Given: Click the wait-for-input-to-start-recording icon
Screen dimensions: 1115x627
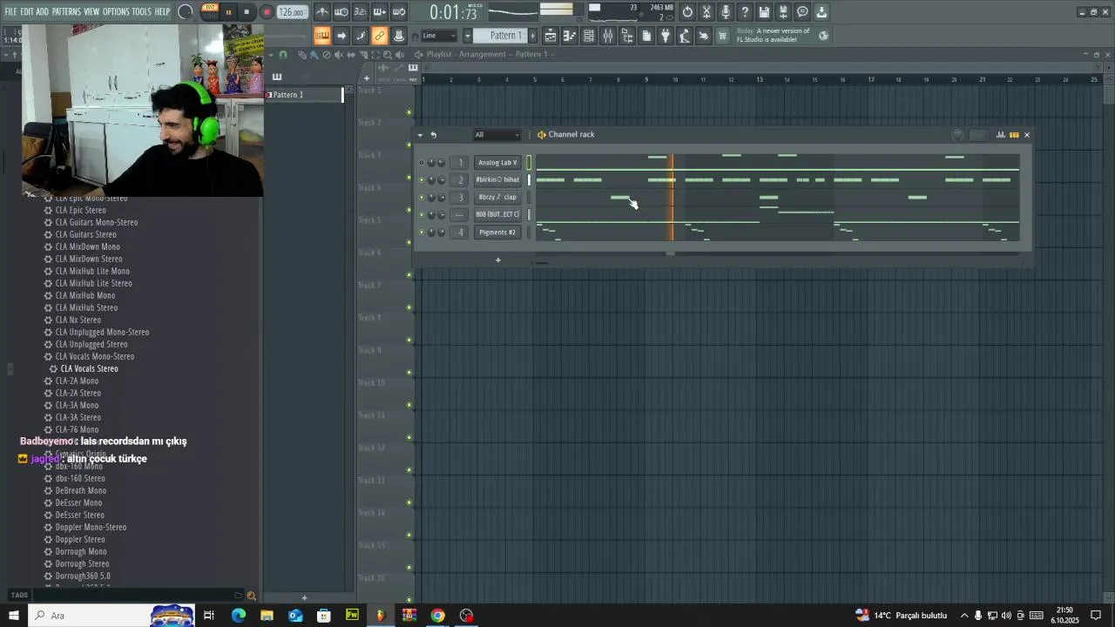Looking at the screenshot, I should click(341, 12).
